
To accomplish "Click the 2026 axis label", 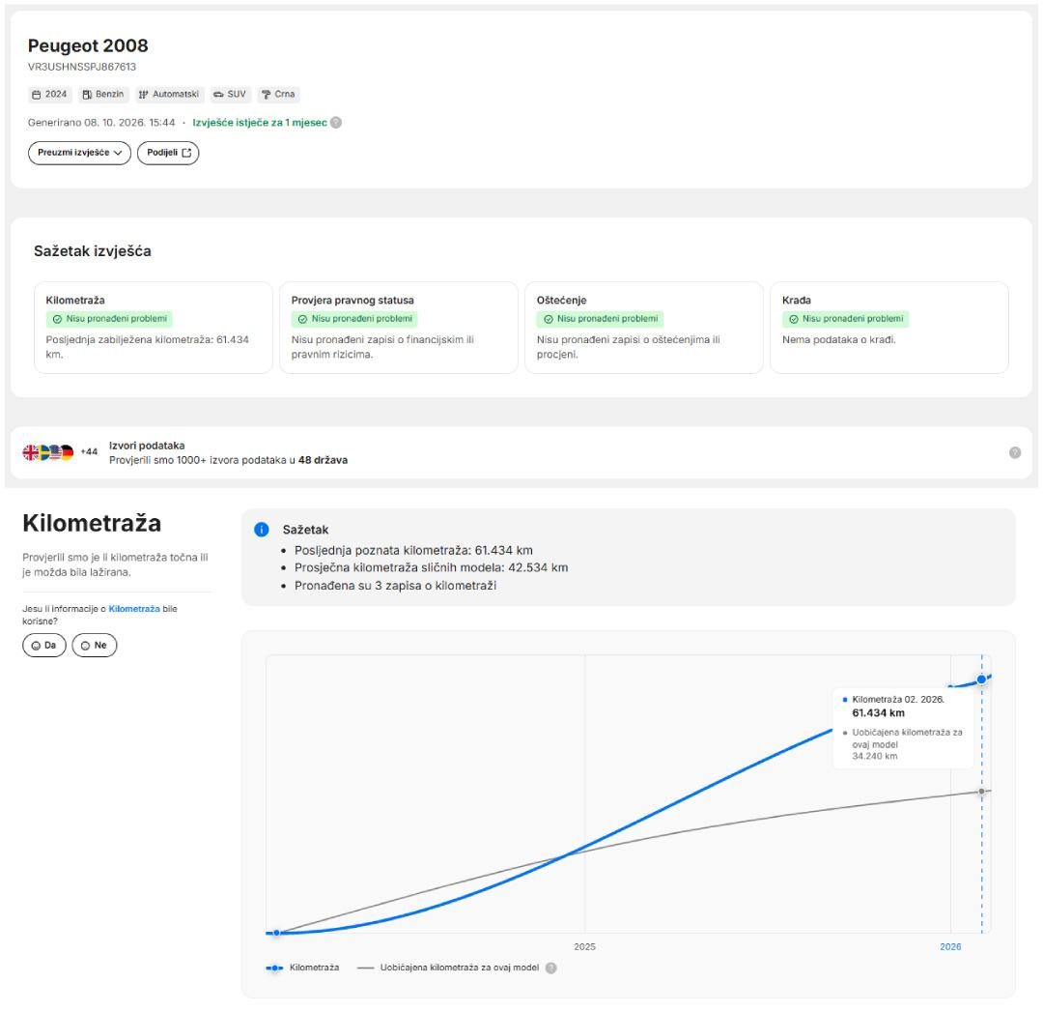I will point(950,946).
